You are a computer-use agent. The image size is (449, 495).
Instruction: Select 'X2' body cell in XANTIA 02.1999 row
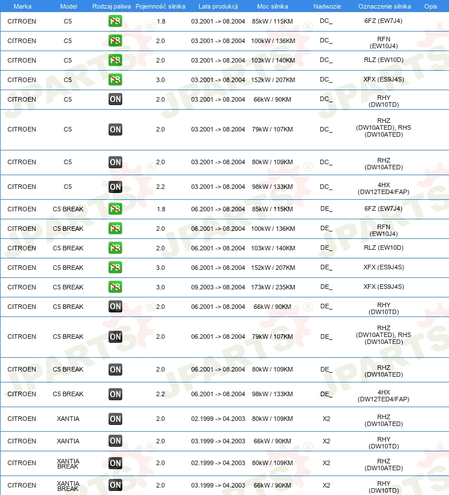[x=326, y=419]
